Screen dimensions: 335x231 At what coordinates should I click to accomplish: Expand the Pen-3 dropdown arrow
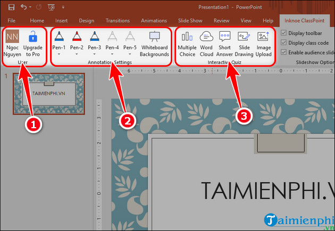[x=95, y=54]
